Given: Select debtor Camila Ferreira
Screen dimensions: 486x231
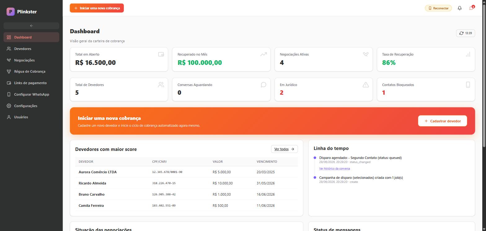Looking at the screenshot, I should pyautogui.click(x=91, y=206).
